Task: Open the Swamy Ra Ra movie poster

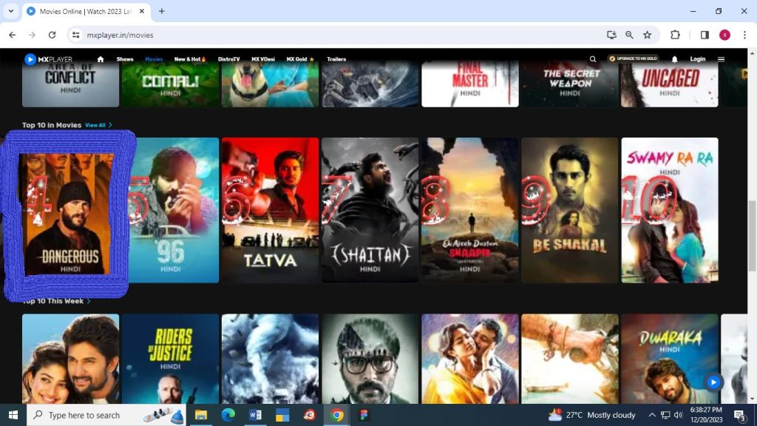Action: coord(670,210)
